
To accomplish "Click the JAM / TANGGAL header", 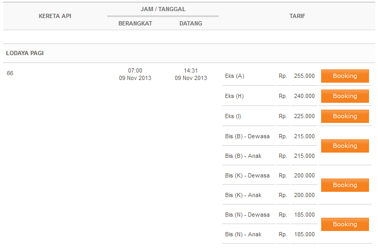I will click(163, 9).
